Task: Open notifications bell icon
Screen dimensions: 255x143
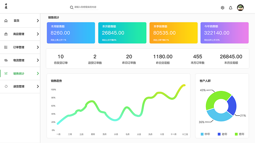Action: pyautogui.click(x=231, y=8)
